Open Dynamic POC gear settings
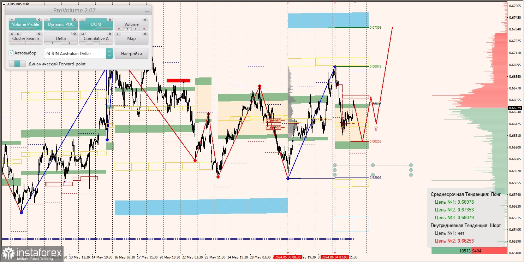The height and width of the screenshot is (262, 524). tap(75, 19)
